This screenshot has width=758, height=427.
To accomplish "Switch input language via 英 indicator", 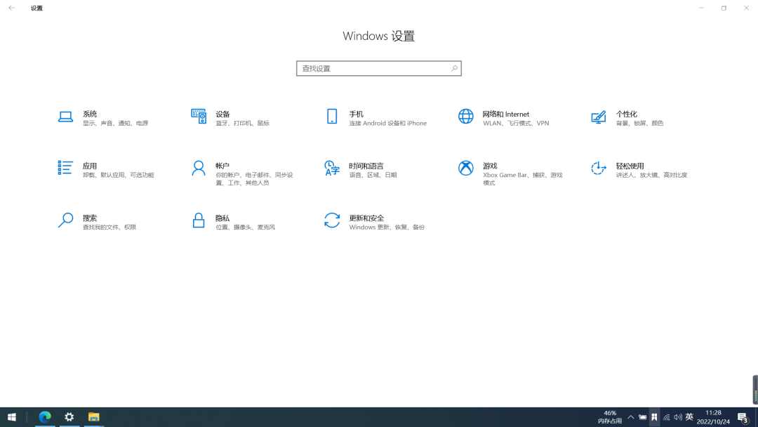I will coord(689,417).
